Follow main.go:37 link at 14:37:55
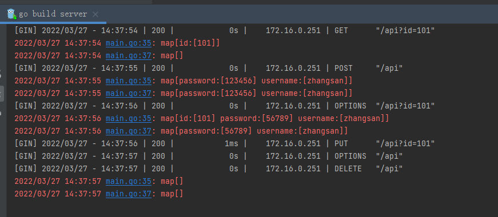The image size is (498, 217). (129, 93)
